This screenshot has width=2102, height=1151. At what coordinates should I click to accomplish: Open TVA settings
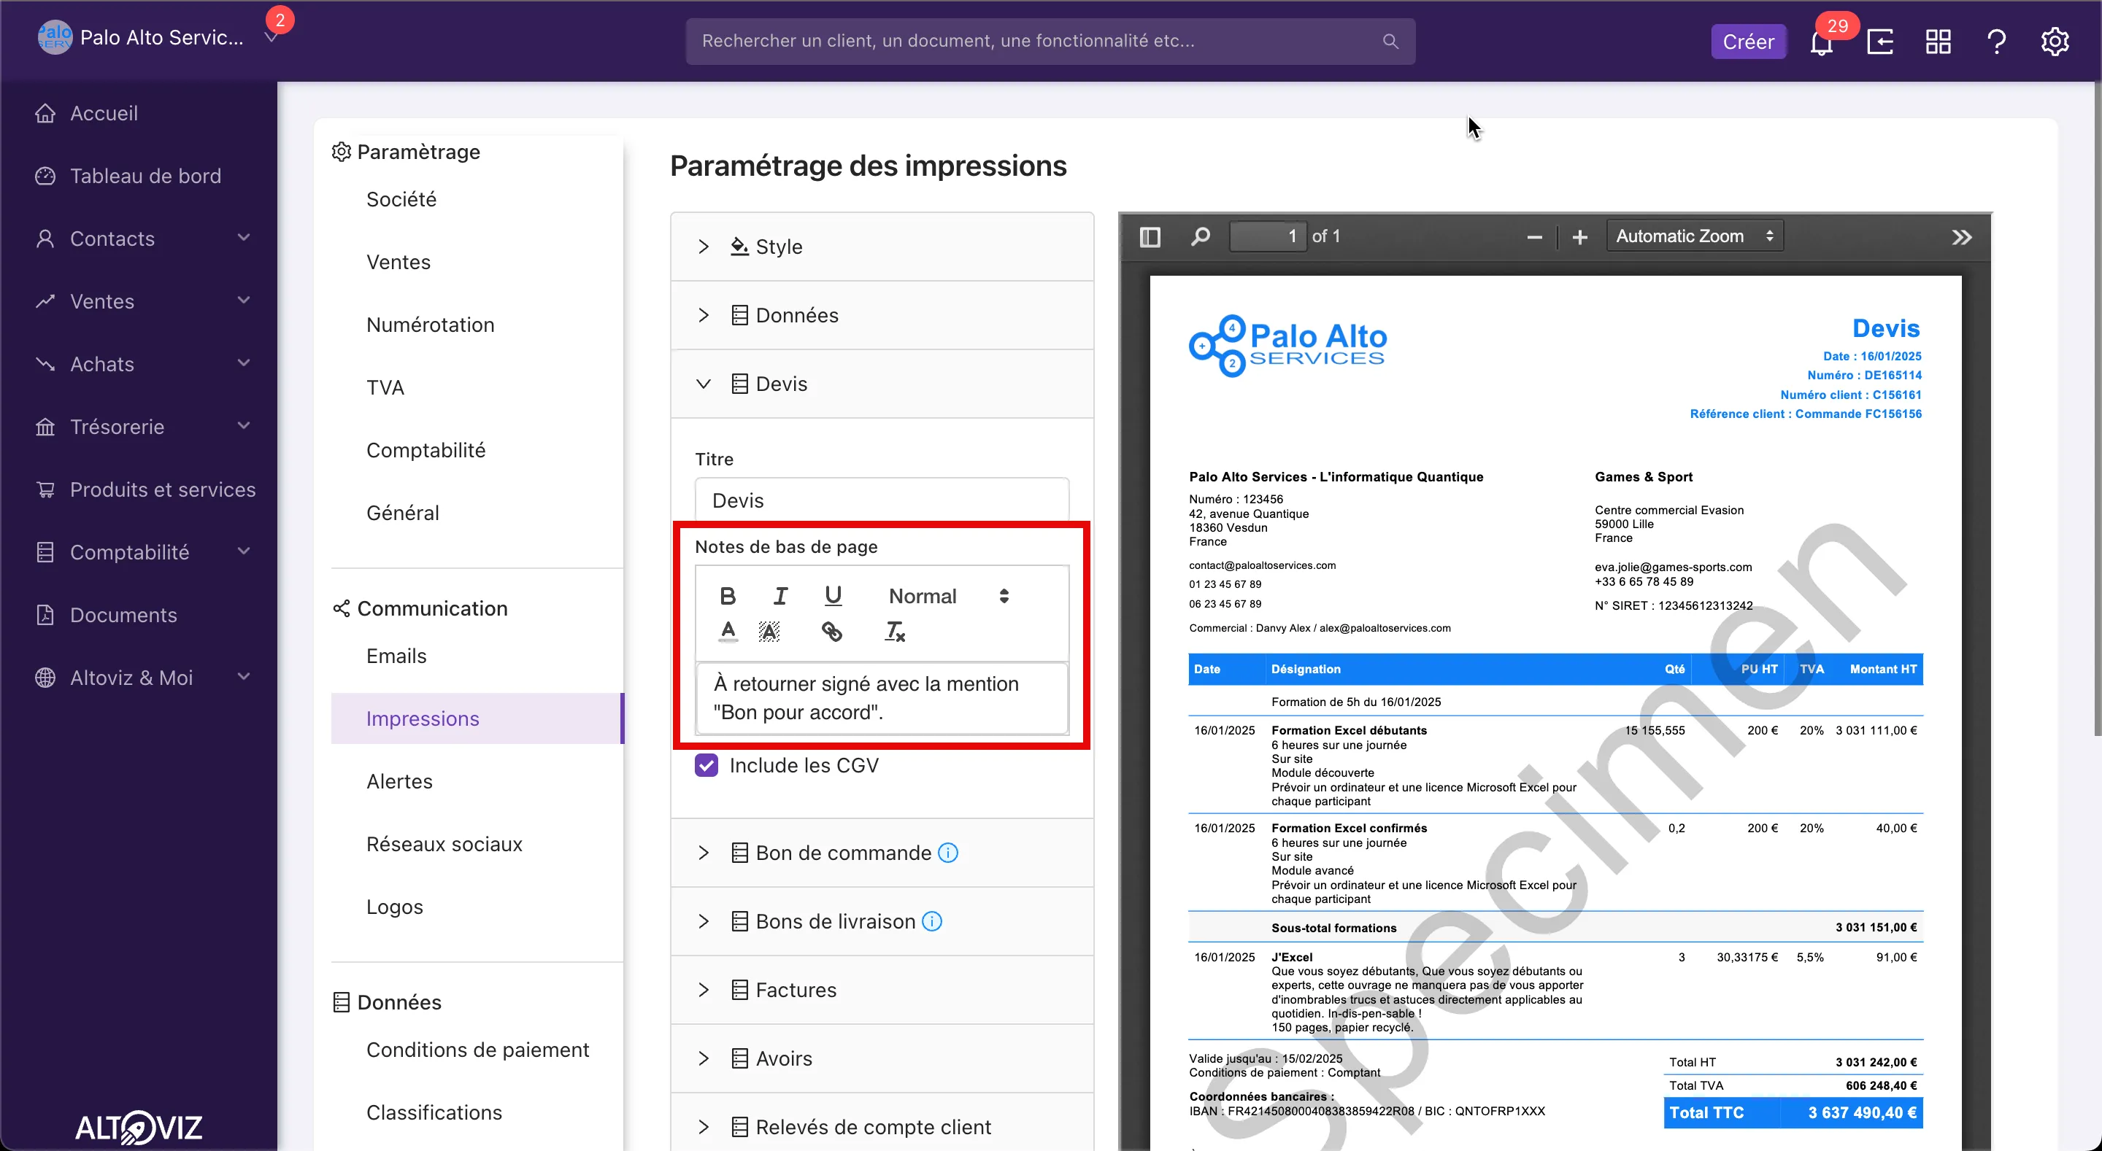point(385,387)
